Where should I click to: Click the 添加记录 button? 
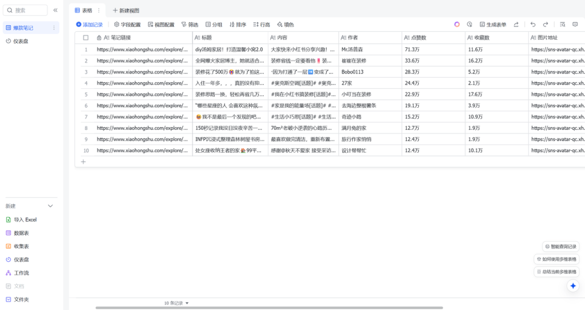click(89, 25)
